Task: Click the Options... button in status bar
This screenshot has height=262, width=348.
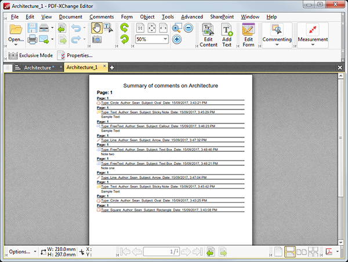Action: pos(20,252)
